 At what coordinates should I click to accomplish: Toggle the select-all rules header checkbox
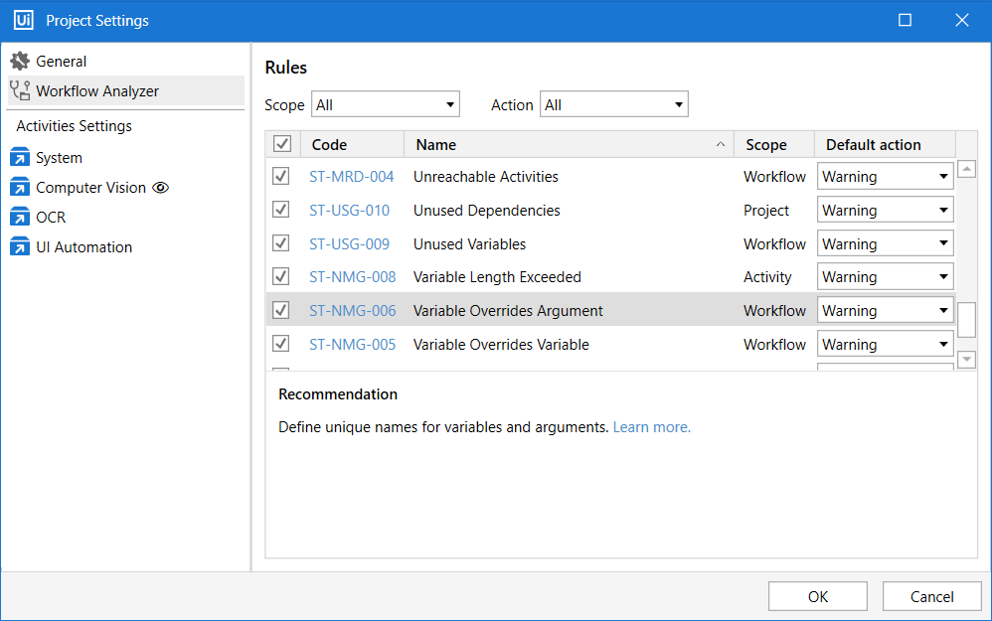point(282,145)
